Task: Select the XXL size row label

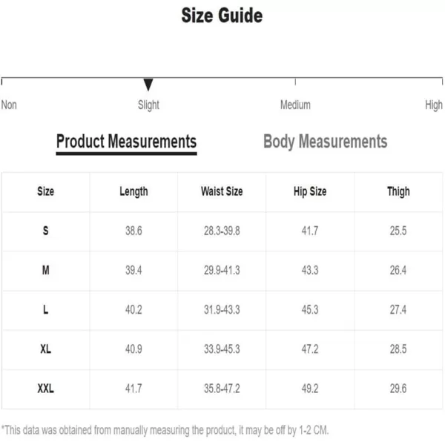Action: pyautogui.click(x=45, y=389)
